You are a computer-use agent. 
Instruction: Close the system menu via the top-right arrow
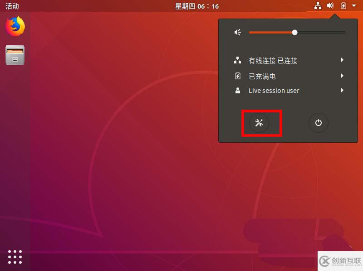pyautogui.click(x=354, y=5)
